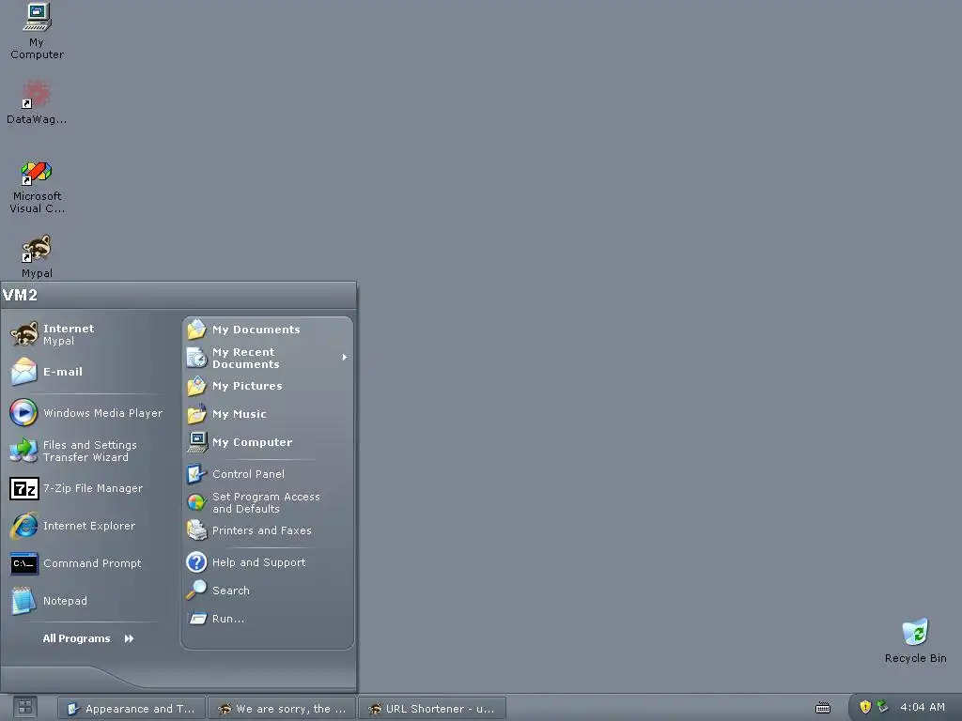
Task: Open My Documents folder
Action: click(268, 330)
